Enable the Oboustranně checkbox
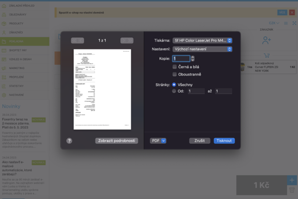This screenshot has height=199, width=298. click(174, 74)
